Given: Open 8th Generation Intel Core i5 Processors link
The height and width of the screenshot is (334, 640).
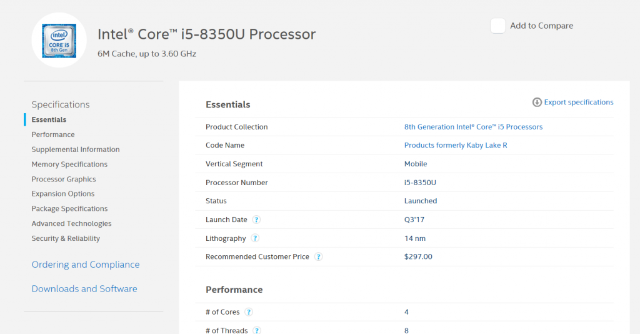Looking at the screenshot, I should click(473, 127).
